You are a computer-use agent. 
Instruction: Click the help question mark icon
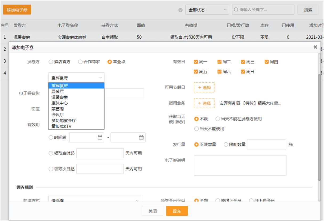pyautogui.click(x=181, y=10)
